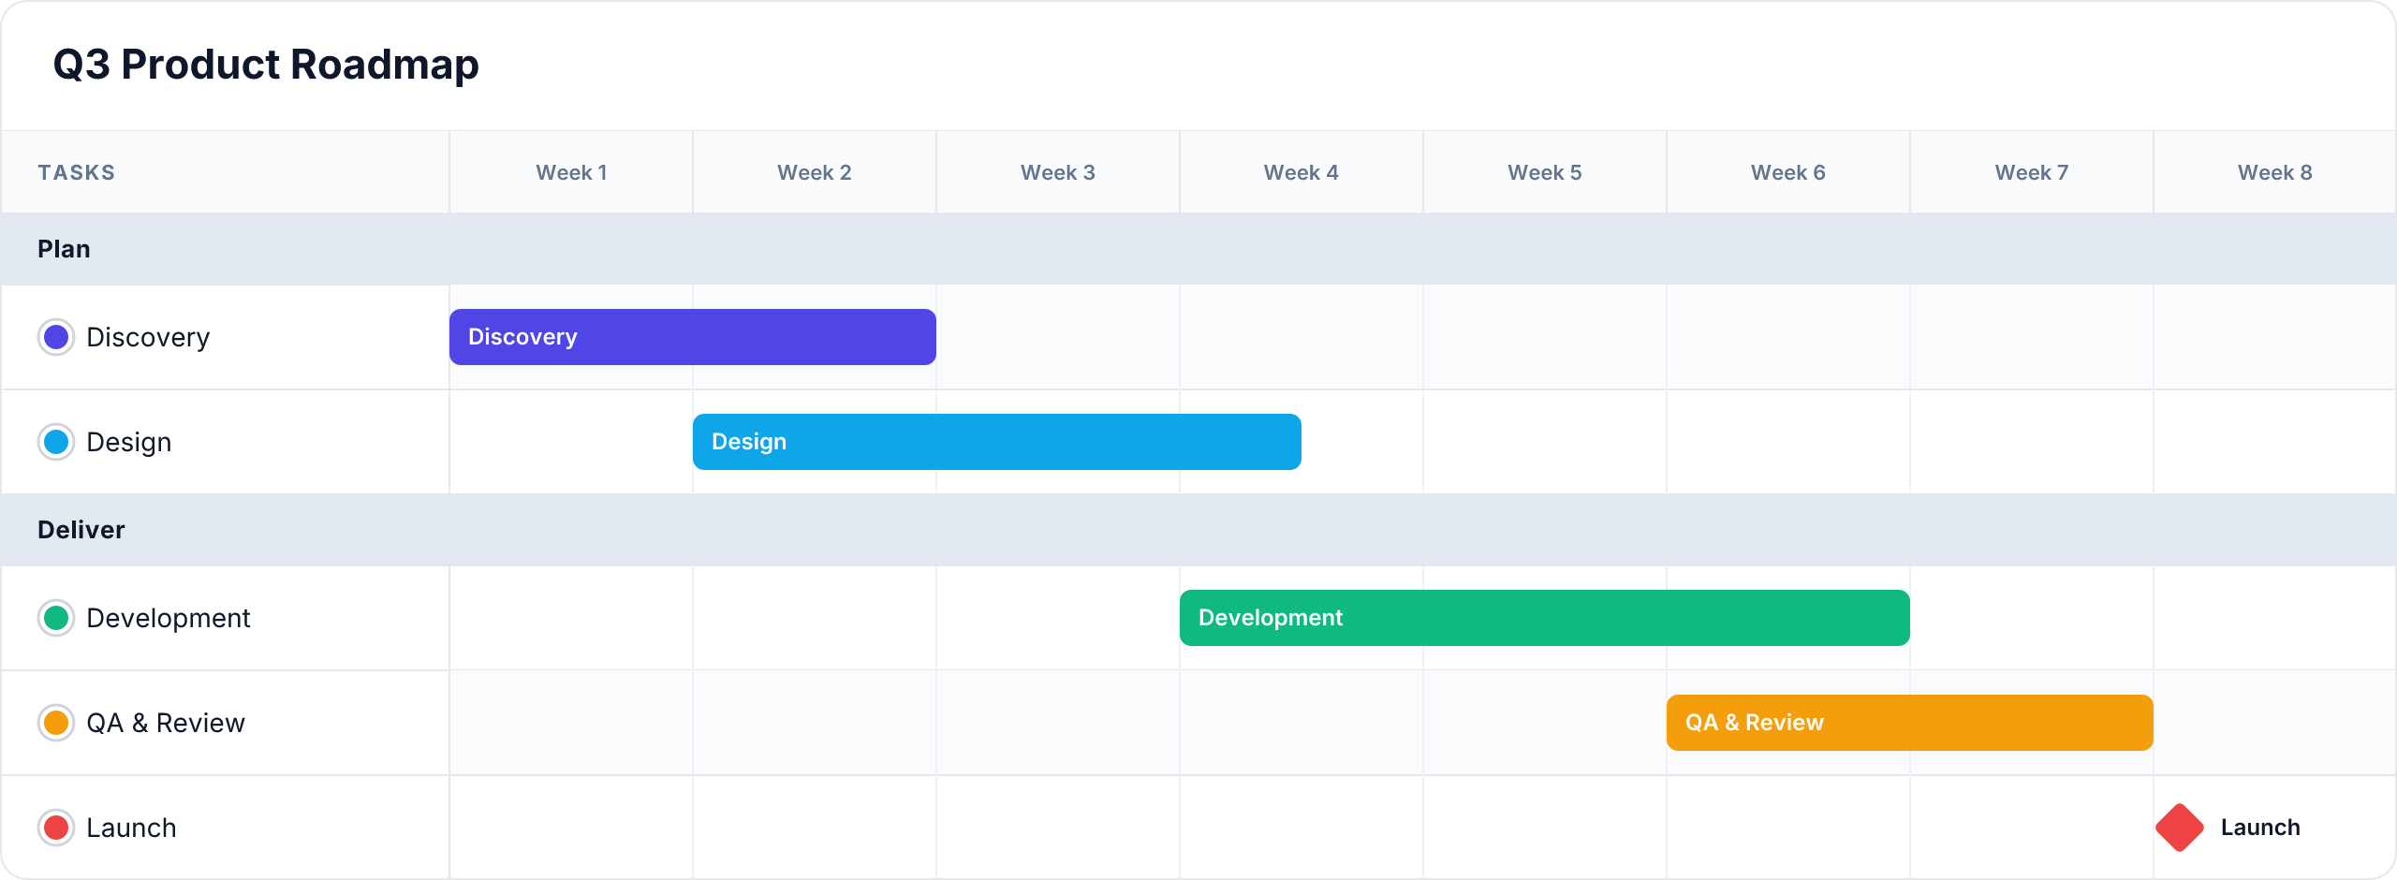Open the Launch task row label
The image size is (2397, 880).
click(131, 828)
